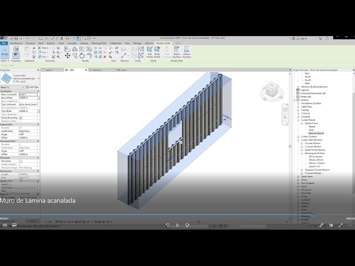Toggle the Structural checkbox
This screenshot has width=355, height=266.
point(21,161)
